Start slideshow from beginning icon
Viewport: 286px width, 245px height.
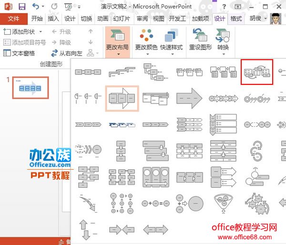tap(68, 7)
